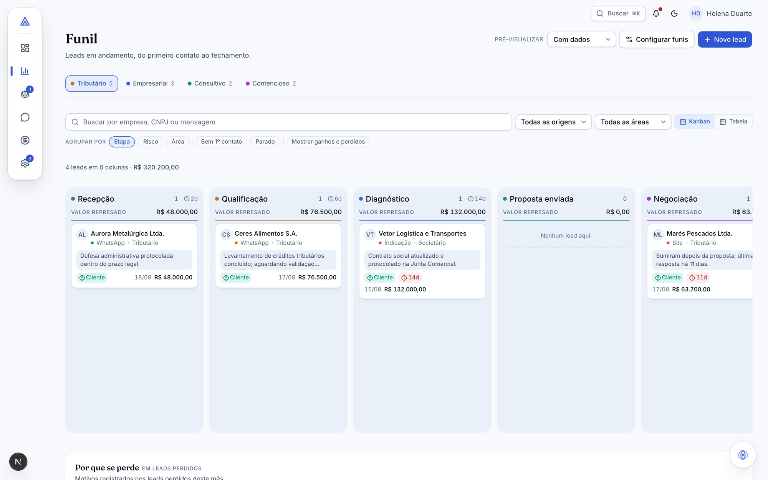This screenshot has width=768, height=480.
Task: Switch to Tabela view
Action: pyautogui.click(x=733, y=122)
